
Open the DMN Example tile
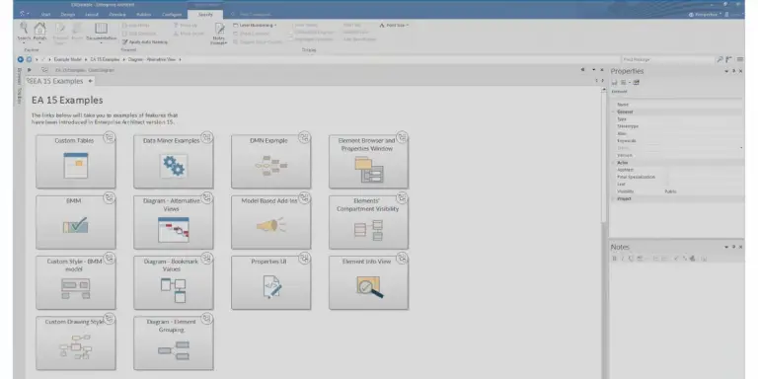tap(270, 162)
